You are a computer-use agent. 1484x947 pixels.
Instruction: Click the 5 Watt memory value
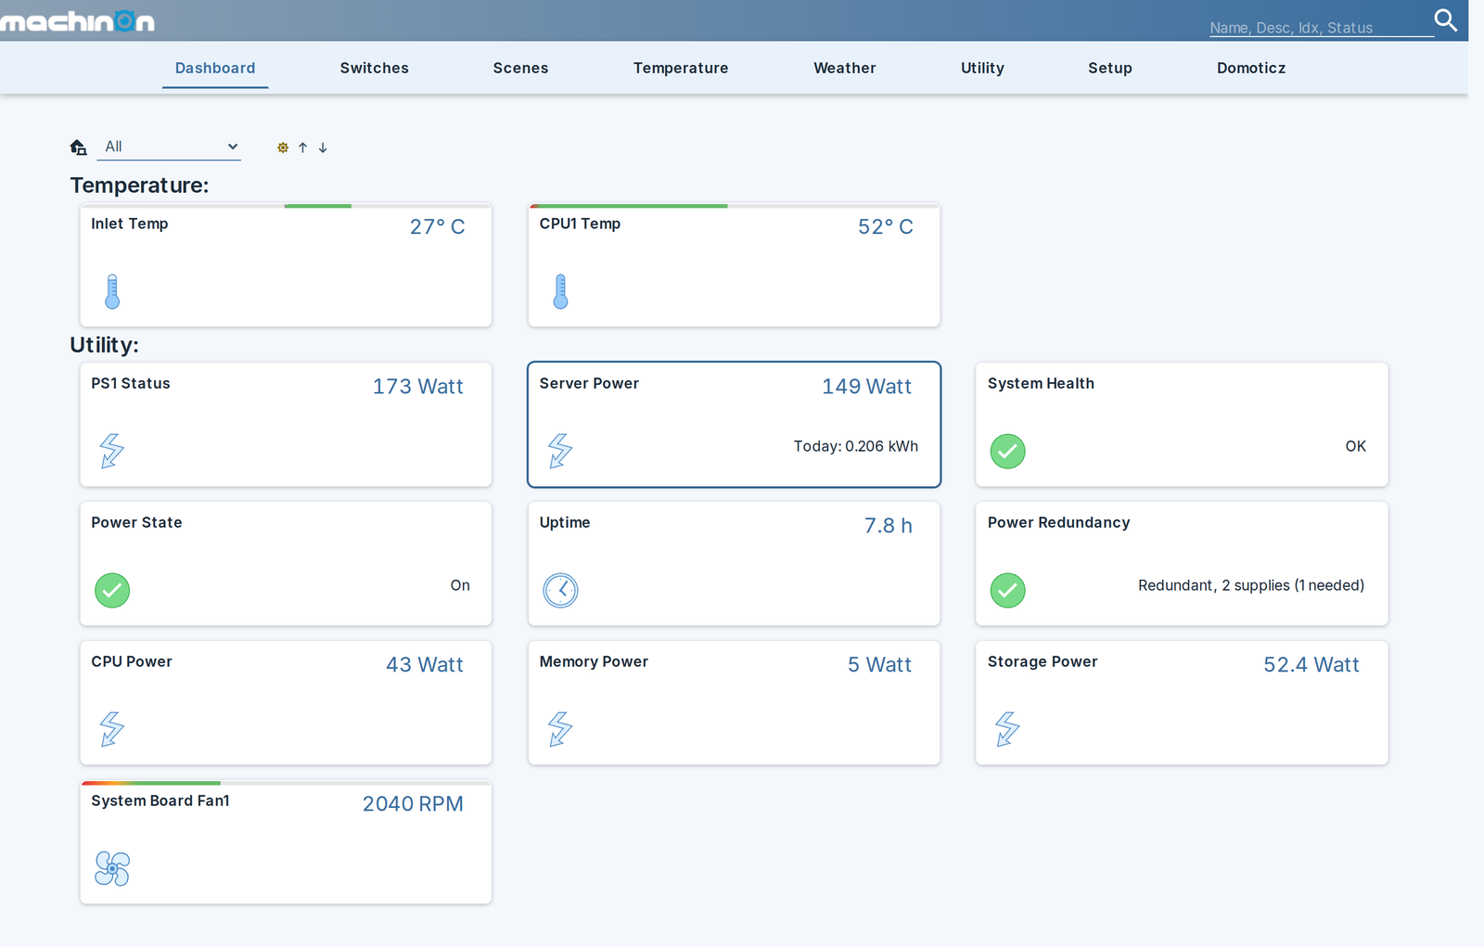point(880,664)
